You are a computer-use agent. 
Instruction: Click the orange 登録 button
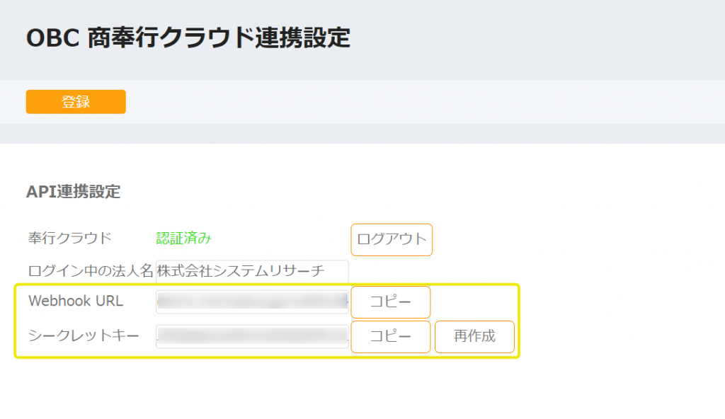76,102
